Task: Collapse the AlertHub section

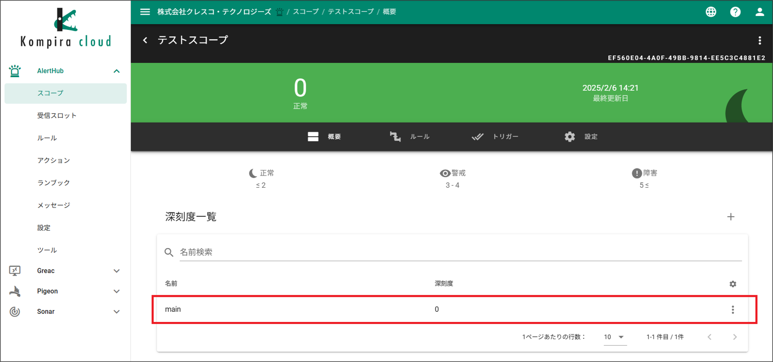Action: (116, 71)
